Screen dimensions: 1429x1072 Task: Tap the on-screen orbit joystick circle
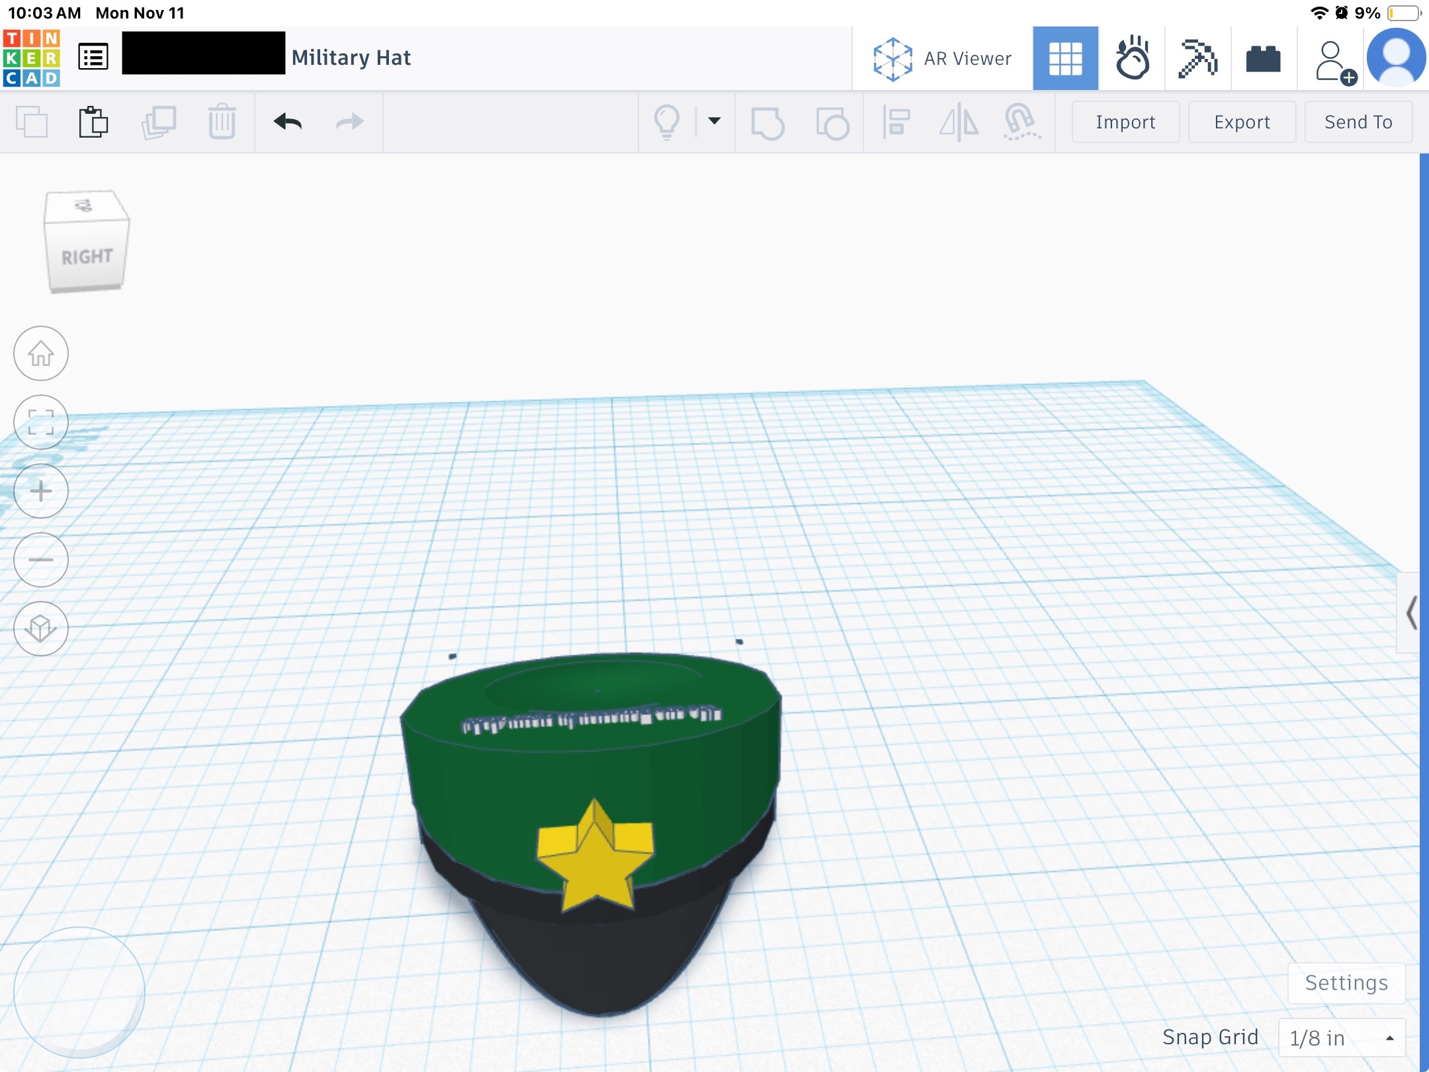click(79, 993)
